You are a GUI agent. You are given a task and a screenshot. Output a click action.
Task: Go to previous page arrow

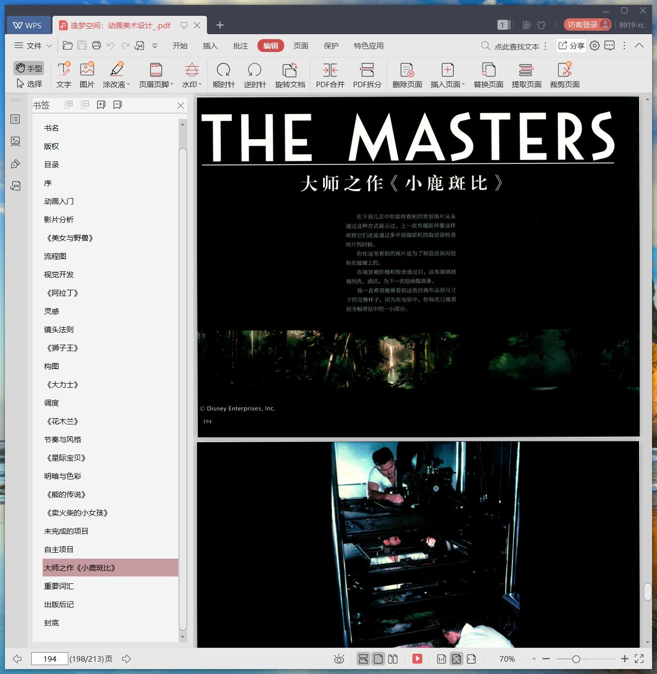(x=17, y=659)
